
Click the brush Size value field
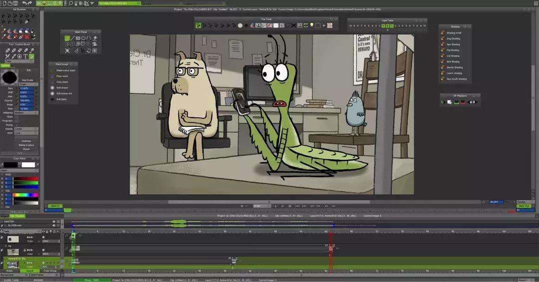[x=26, y=88]
